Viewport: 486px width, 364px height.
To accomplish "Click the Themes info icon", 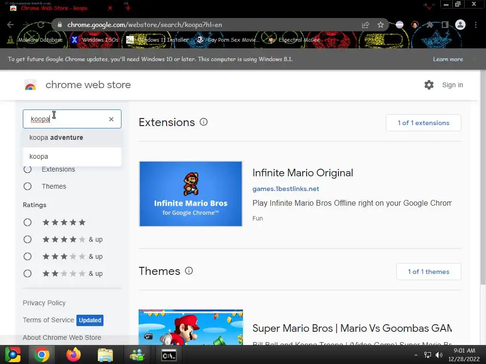I will 189,271.
